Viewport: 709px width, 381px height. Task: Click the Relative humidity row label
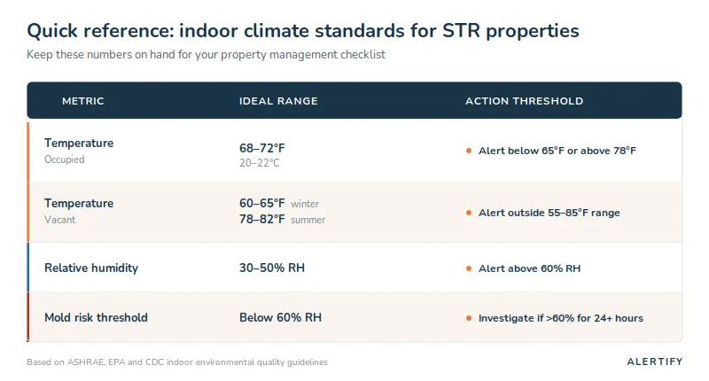(91, 268)
